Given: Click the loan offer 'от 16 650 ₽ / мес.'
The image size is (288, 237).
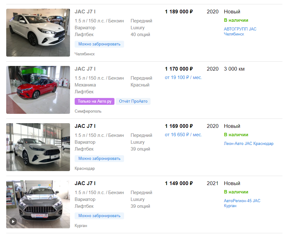Looking at the screenshot, I should click(183, 135).
